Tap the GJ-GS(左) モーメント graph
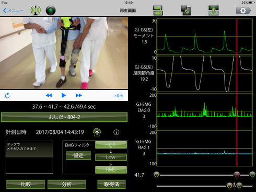The height and width of the screenshot is (192, 256). tap(205, 37)
